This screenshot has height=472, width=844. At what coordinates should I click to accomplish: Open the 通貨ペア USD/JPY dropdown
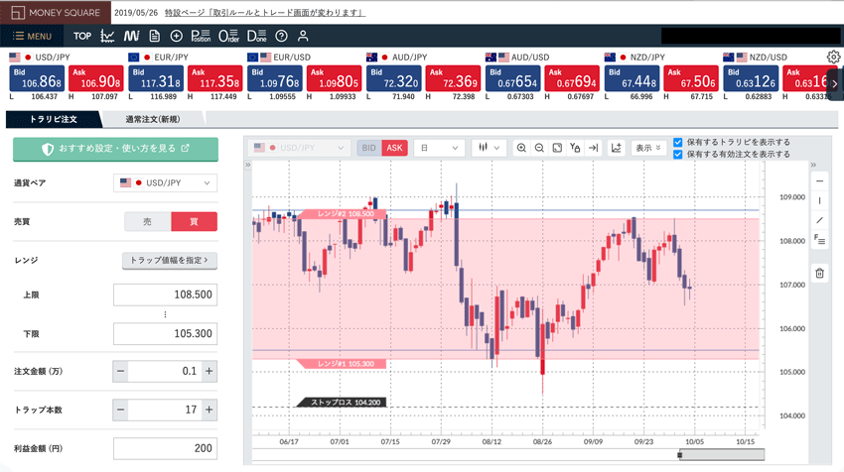coord(166,183)
